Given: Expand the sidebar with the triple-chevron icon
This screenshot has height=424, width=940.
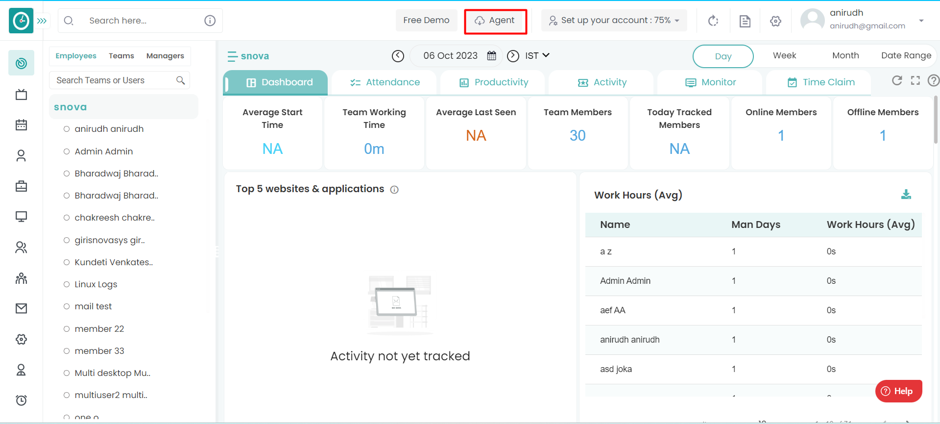Looking at the screenshot, I should coord(42,21).
